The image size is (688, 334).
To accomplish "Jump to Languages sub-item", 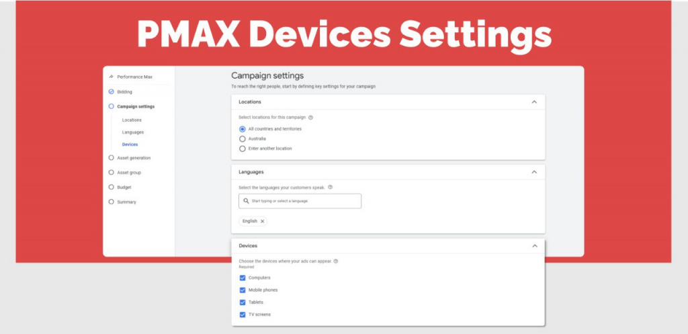I will (x=133, y=132).
